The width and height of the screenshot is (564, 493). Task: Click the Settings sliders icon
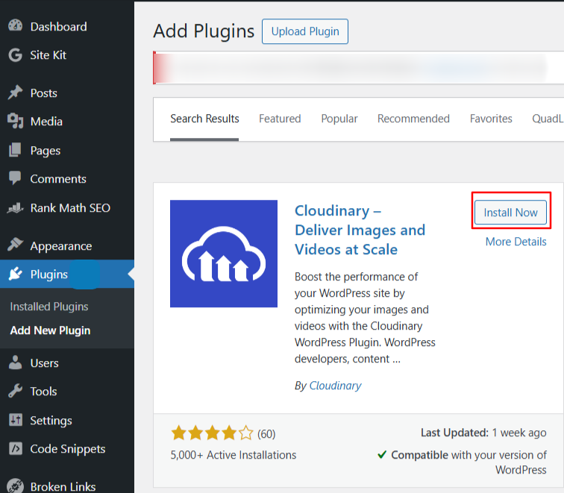point(16,420)
